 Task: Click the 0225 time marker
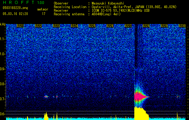coord(92,26)
